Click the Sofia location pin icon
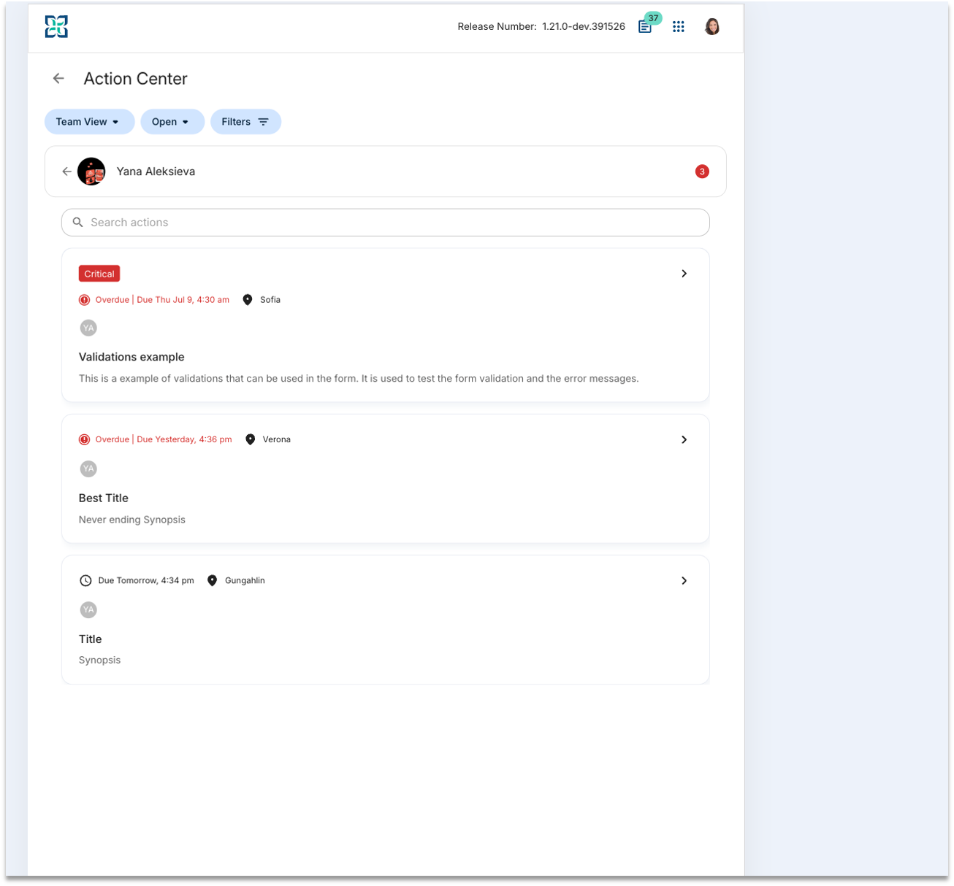Image resolution: width=954 pixels, height=886 pixels. pos(248,300)
